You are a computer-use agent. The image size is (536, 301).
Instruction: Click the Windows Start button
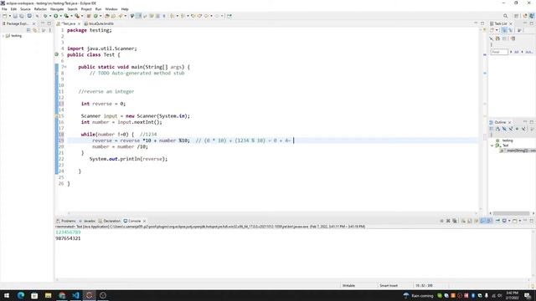[7, 295]
